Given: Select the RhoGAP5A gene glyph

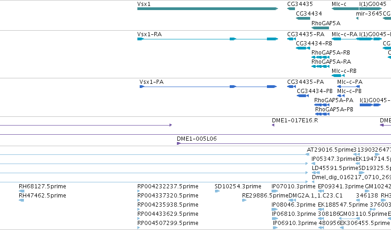Looking at the screenshot, I should (320, 28).
